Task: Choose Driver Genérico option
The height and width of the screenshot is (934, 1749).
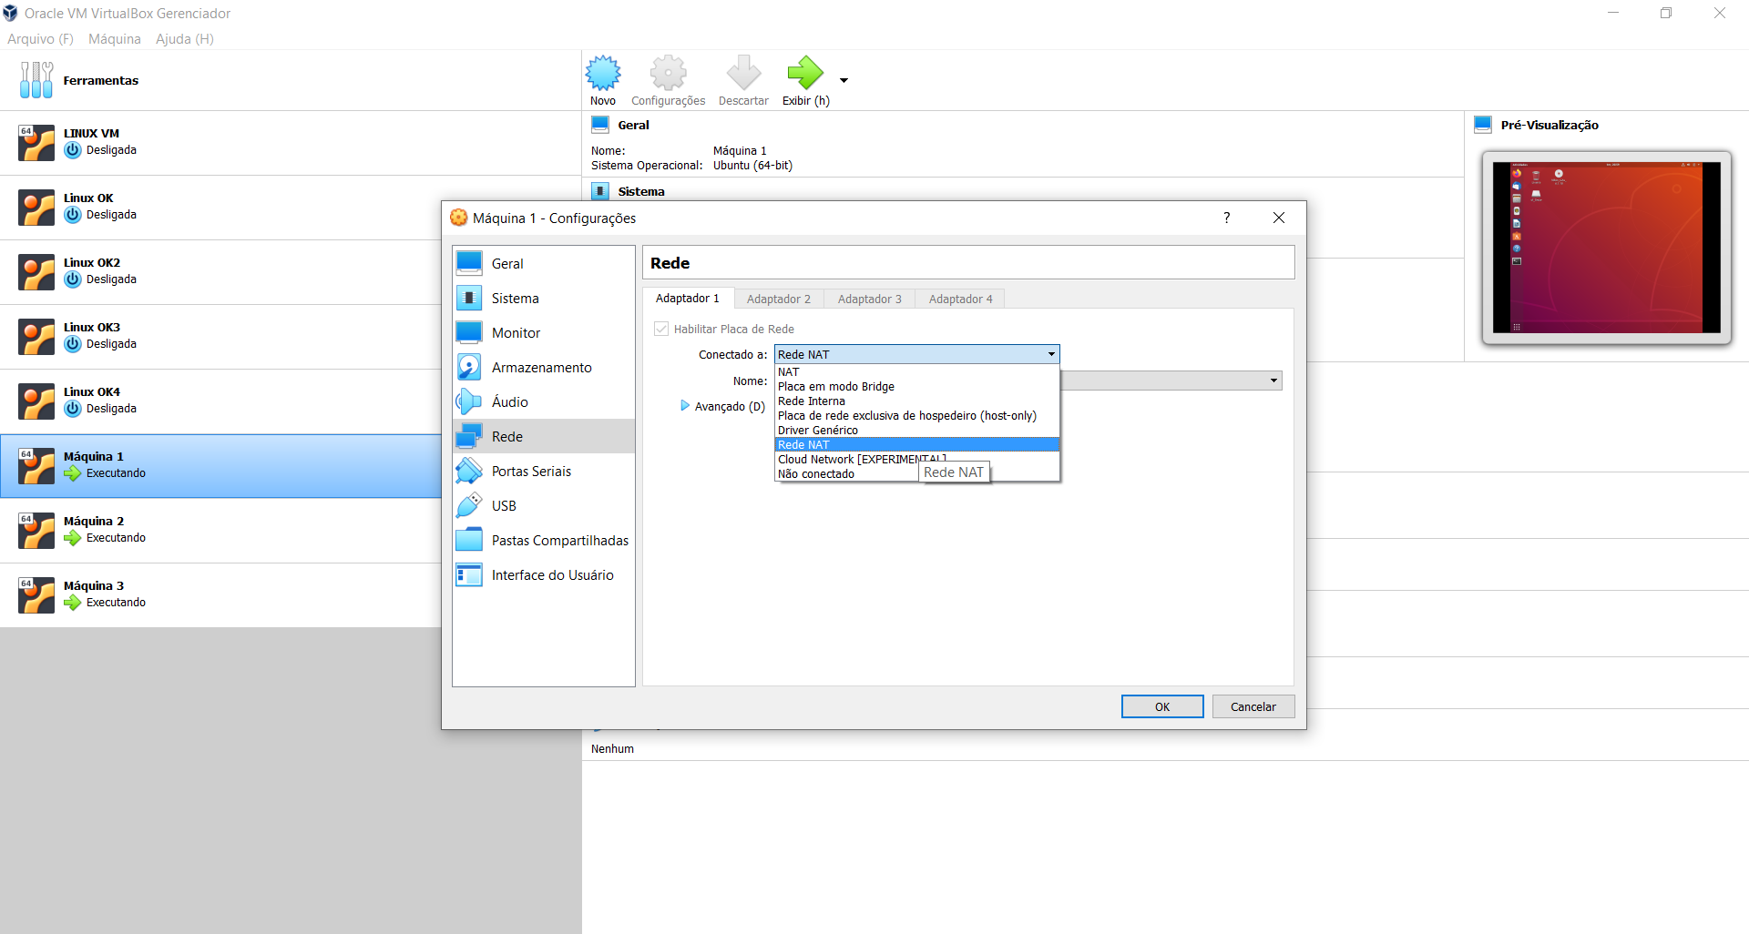Action: 916,430
